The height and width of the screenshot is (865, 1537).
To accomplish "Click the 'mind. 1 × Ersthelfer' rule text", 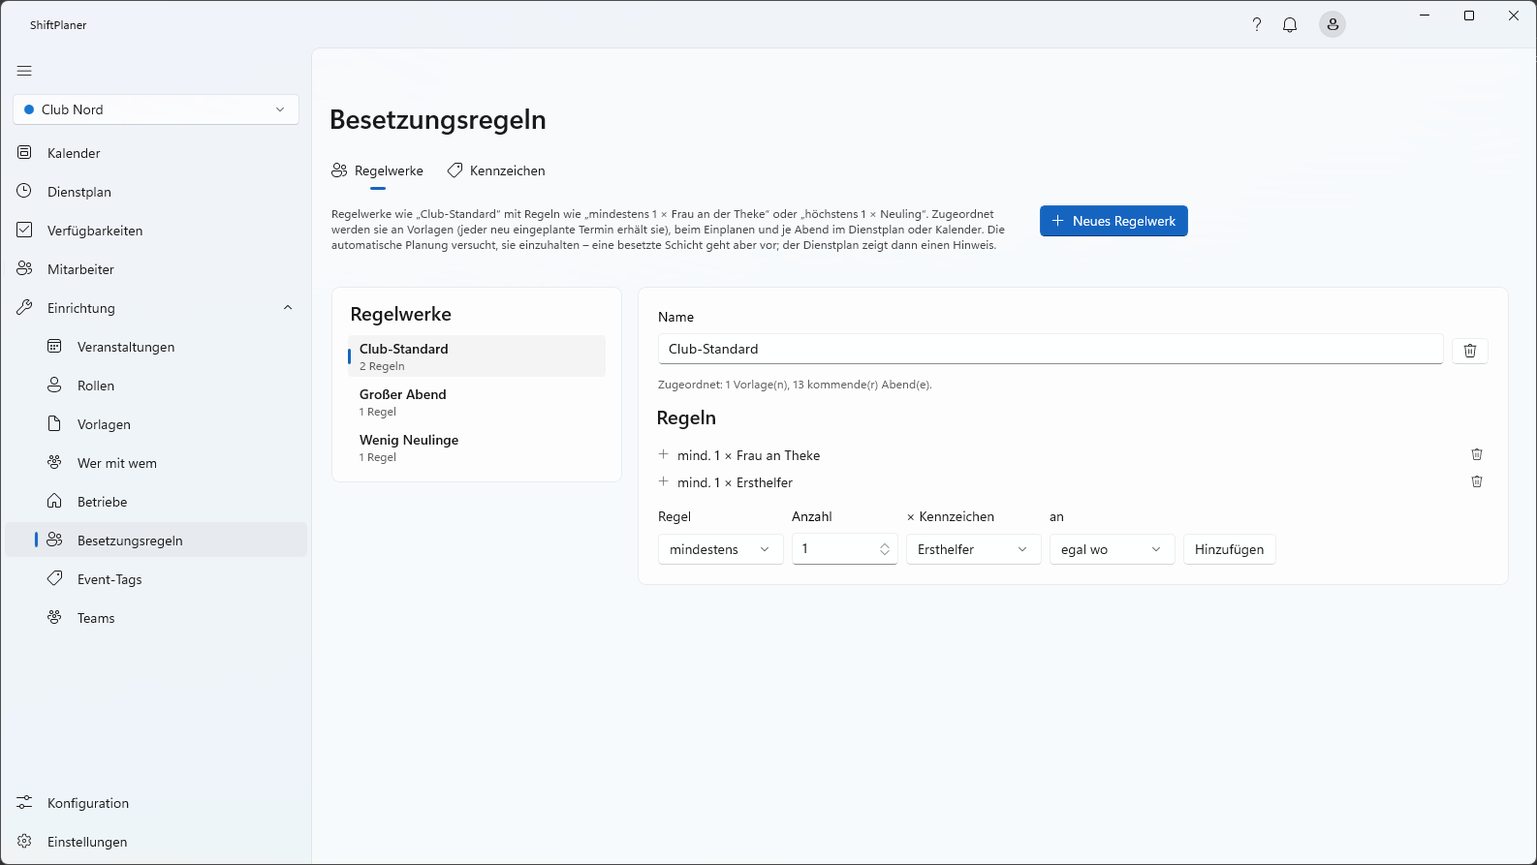I will pos(735,482).
